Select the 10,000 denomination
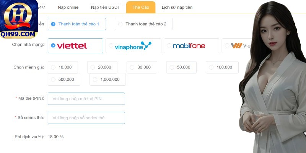The height and width of the screenshot is (153, 306). (63, 67)
